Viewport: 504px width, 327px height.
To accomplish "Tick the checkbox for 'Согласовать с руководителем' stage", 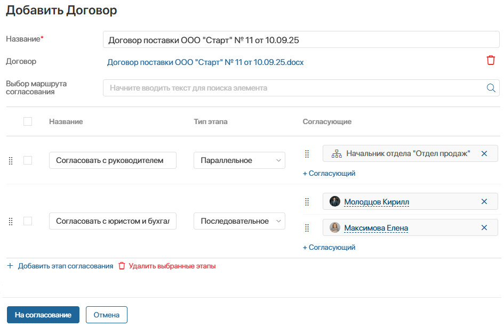I will pos(28,160).
